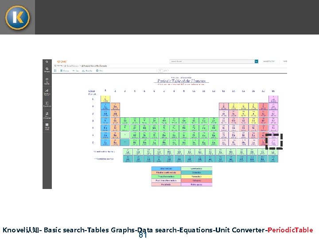Select the nickel (Ni) element cell

[194, 121]
